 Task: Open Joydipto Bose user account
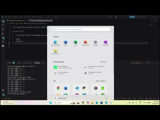(x=60, y=98)
